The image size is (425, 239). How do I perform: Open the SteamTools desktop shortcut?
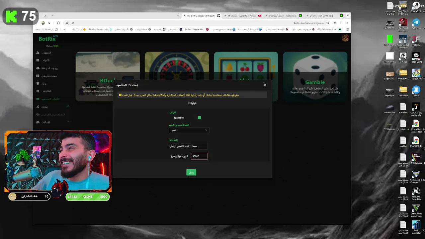click(x=416, y=7)
